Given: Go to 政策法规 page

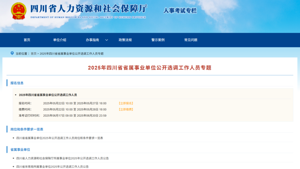Looking at the screenshot, I should pyautogui.click(x=125, y=40).
